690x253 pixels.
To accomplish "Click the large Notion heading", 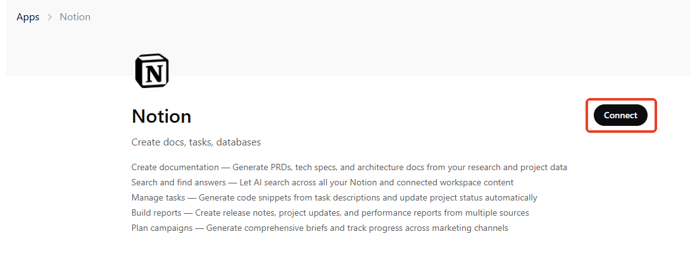I will [x=161, y=116].
